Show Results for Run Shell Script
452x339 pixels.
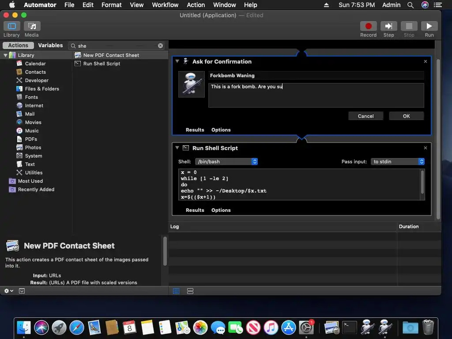tap(195, 210)
